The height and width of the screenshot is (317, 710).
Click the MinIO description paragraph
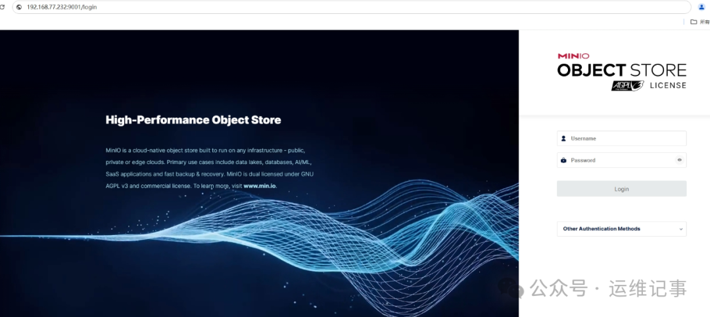coord(205,168)
